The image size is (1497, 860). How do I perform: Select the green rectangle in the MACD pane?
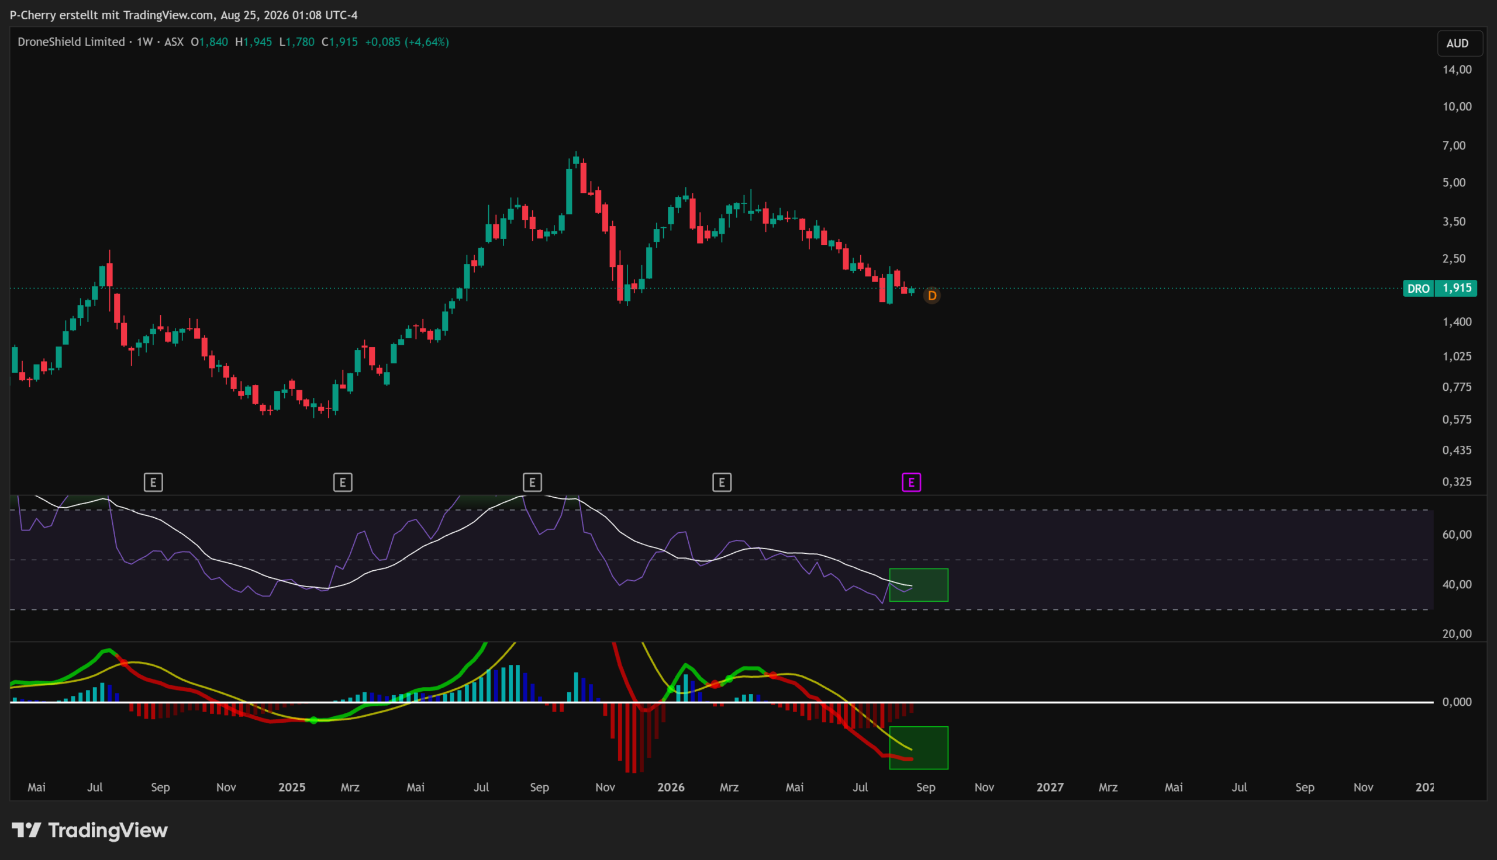coord(919,748)
